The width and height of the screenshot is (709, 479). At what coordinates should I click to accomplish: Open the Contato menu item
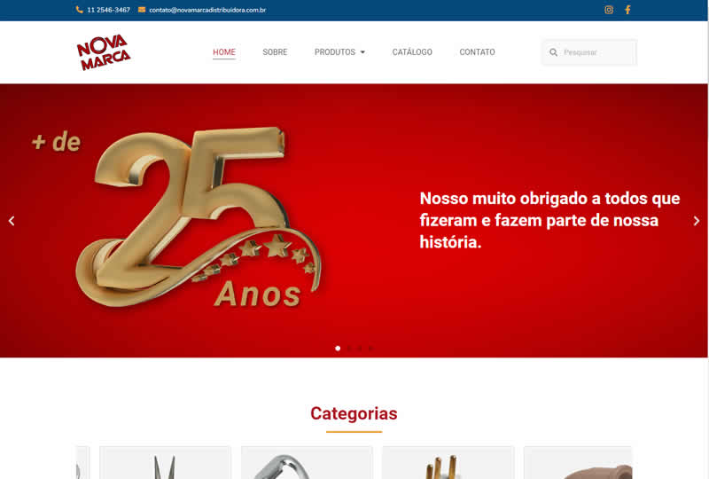[477, 52]
